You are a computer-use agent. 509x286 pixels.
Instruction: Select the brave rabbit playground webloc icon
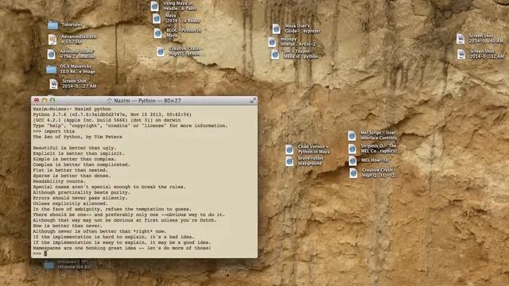tap(289, 161)
